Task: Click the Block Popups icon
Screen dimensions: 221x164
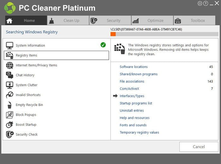Action: [x=9, y=115]
